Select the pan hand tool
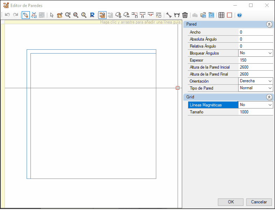 60,15
